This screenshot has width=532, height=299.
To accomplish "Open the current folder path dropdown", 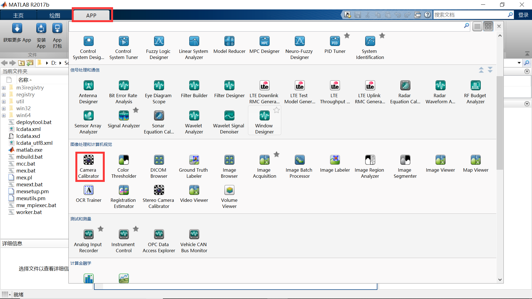I will click(519, 63).
